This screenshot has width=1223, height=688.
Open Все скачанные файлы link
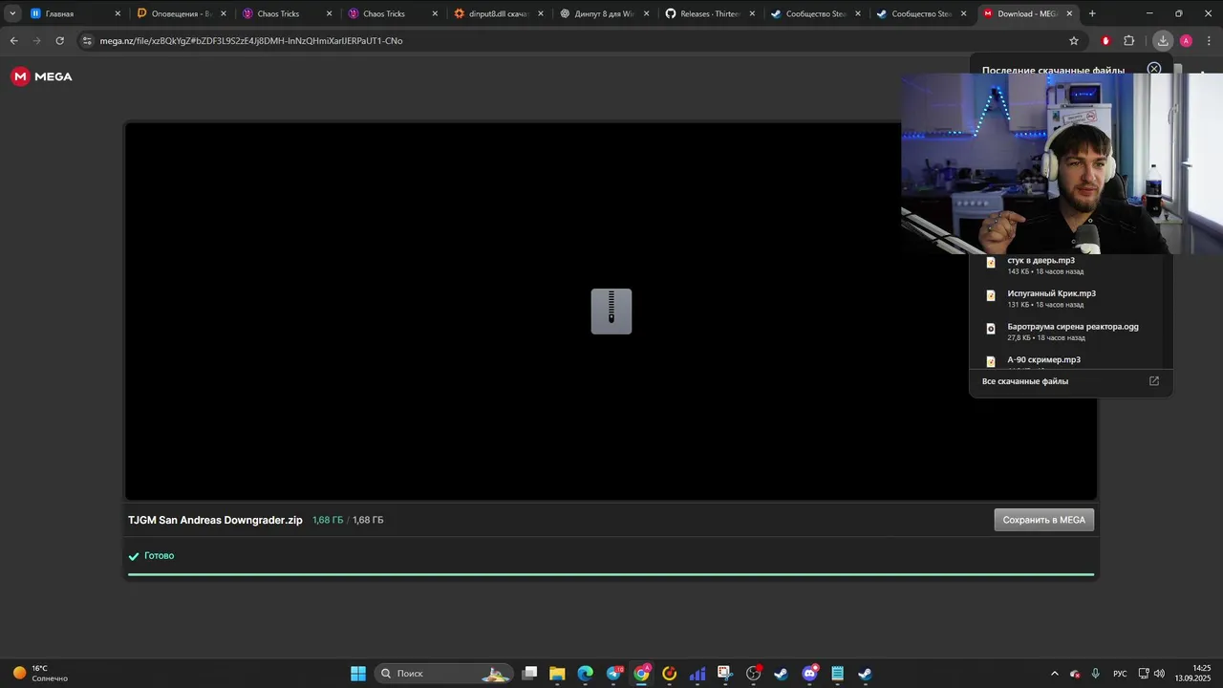pyautogui.click(x=1025, y=381)
